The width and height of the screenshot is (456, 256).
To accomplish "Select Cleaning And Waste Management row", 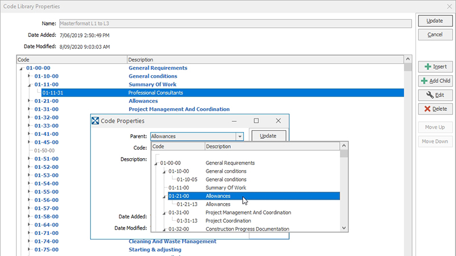I will pyautogui.click(x=173, y=241).
